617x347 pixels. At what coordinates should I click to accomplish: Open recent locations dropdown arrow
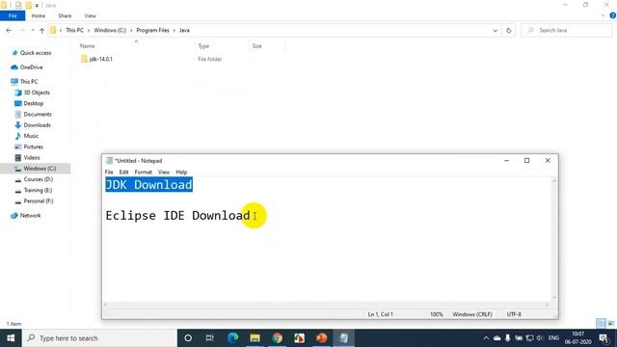[32, 30]
